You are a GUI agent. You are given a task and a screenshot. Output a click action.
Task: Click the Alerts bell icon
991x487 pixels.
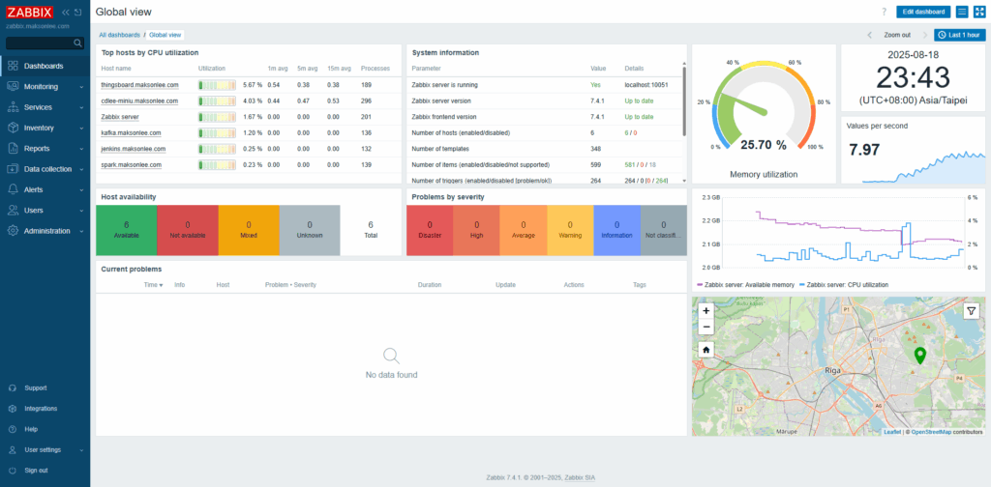click(x=13, y=189)
